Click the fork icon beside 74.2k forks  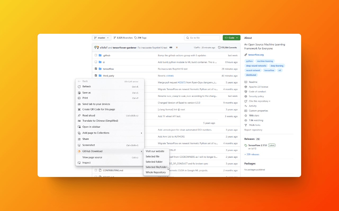tap(246, 125)
